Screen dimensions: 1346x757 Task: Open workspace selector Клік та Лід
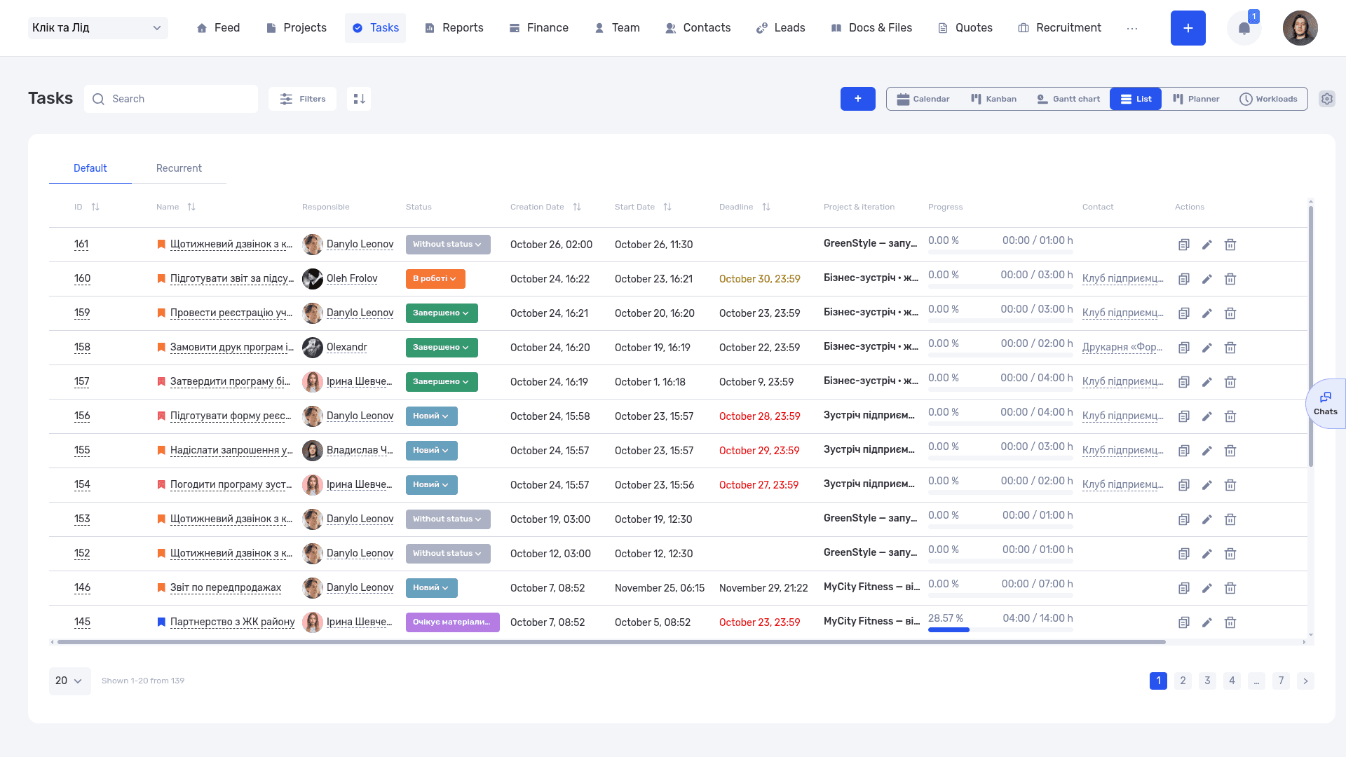pos(98,28)
